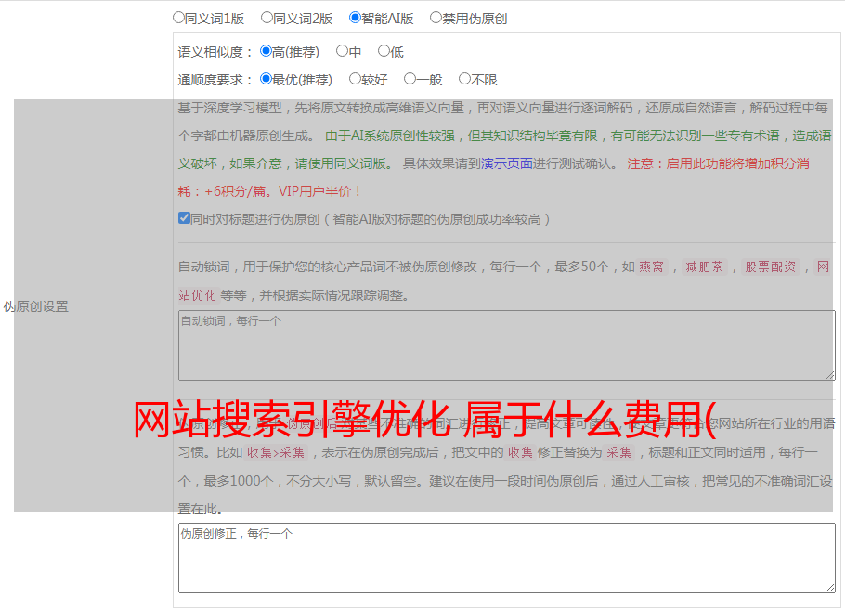Pick 不限 for 通顺度要求
This screenshot has height=611, width=846.
point(464,79)
